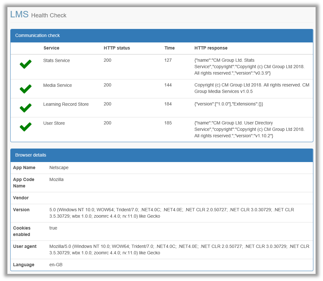
Task: Click the green checkmark for Stats Service
Action: point(25,64)
